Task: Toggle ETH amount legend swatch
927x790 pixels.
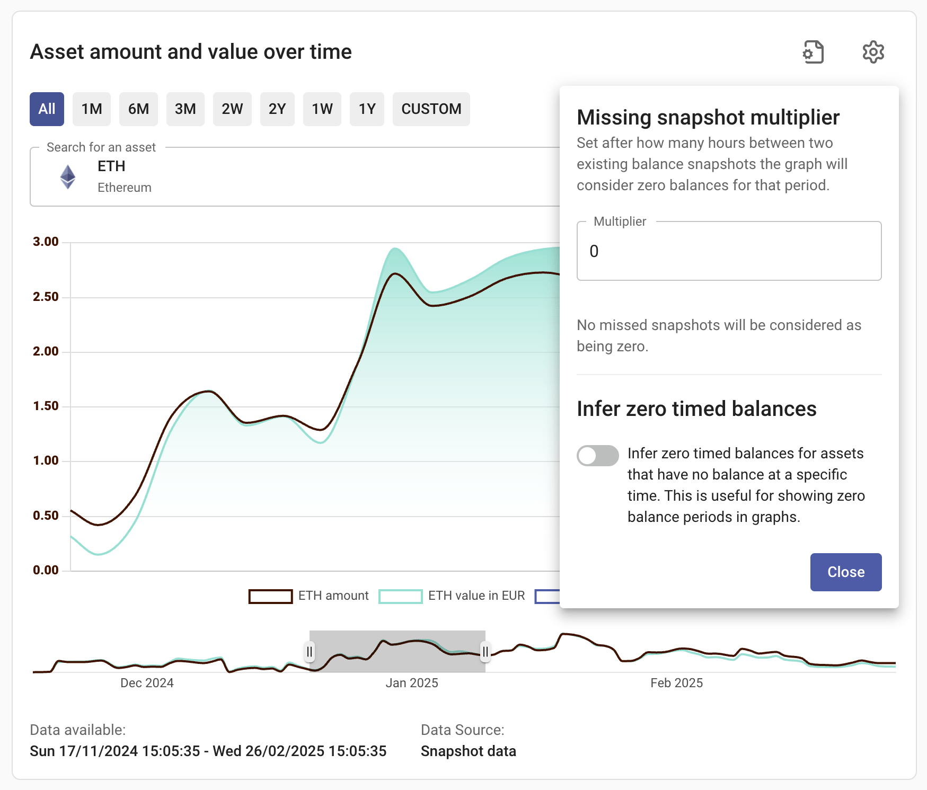Action: point(270,596)
